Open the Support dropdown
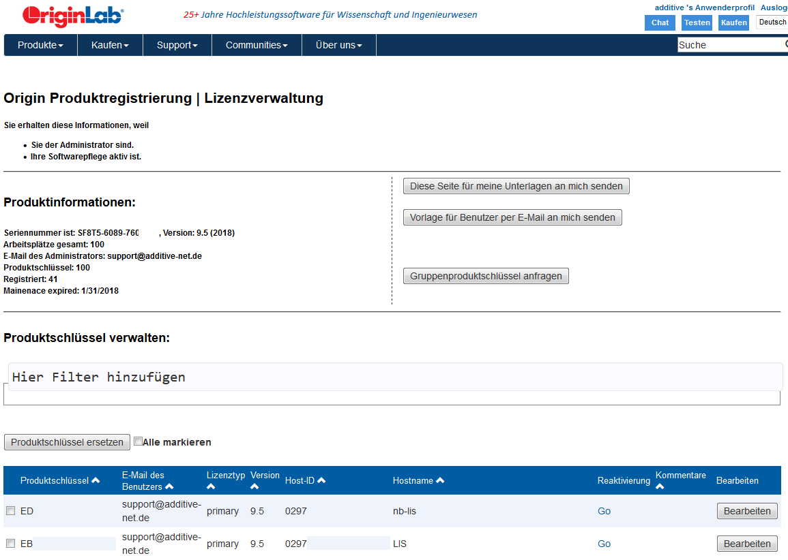Image resolution: width=788 pixels, height=560 pixels. tap(177, 45)
